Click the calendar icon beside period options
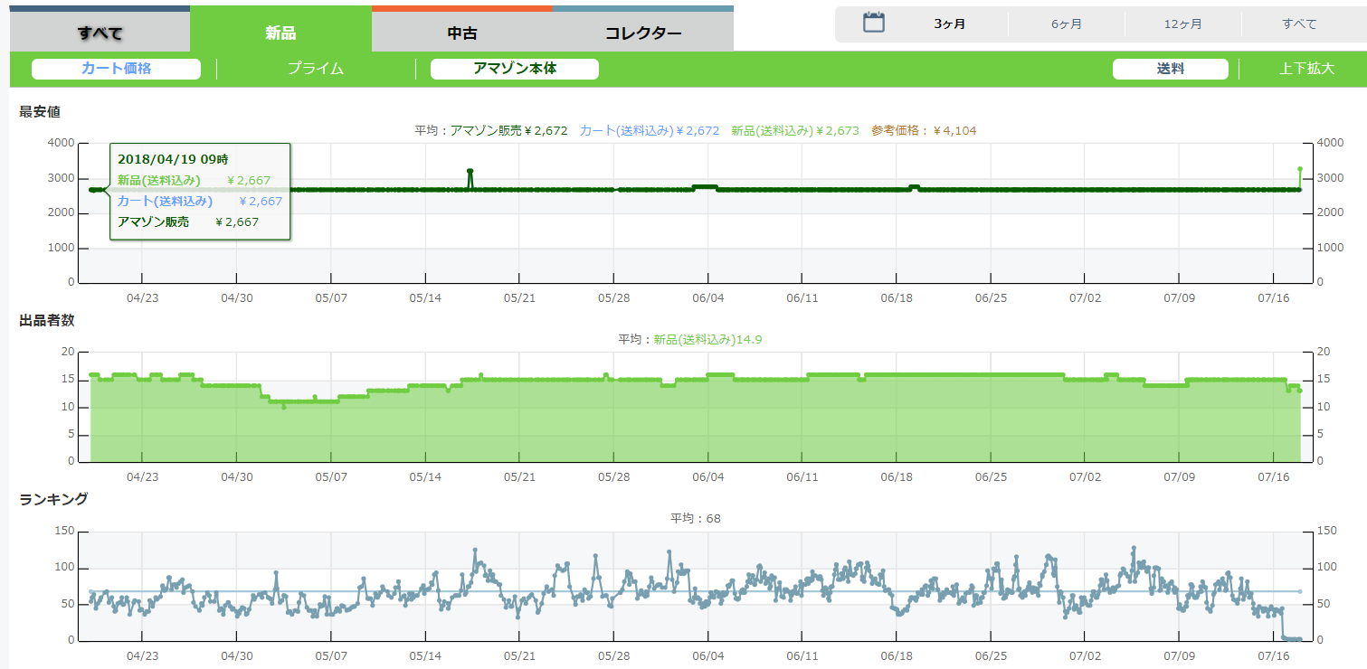Screen dimensions: 1367x669 click(873, 23)
